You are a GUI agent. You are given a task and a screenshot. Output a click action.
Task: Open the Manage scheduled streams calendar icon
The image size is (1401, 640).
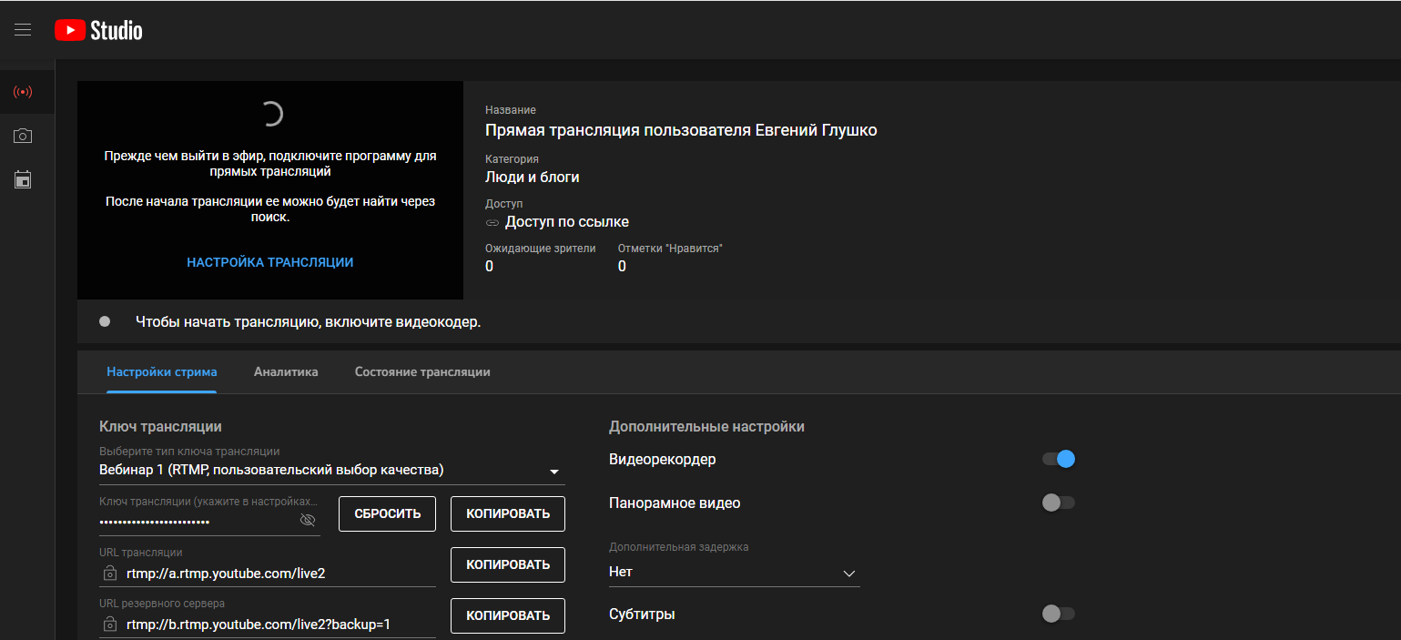[23, 179]
